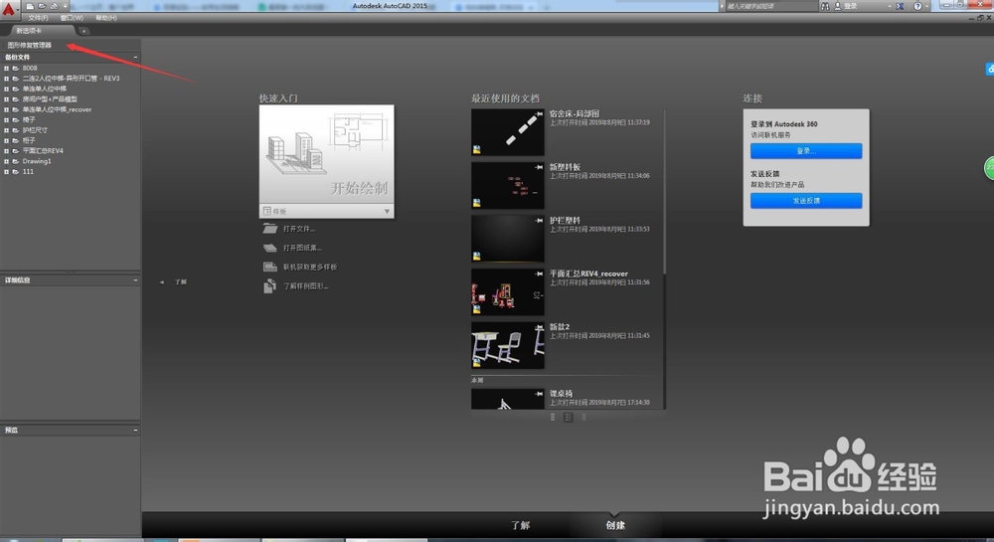Pin the 平面汇总REV4_recover document
Screen dimensions: 994x542
click(x=539, y=273)
